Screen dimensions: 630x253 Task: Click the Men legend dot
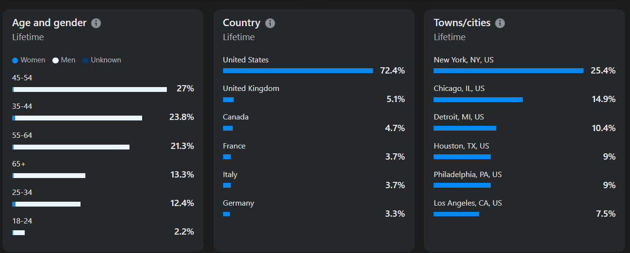tap(55, 60)
